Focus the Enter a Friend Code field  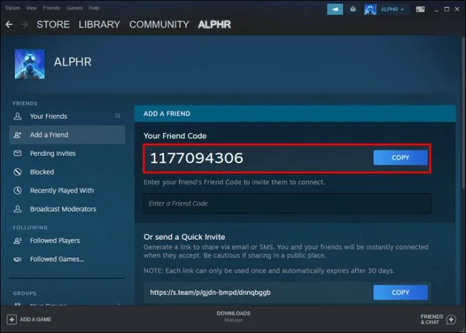[x=287, y=203]
